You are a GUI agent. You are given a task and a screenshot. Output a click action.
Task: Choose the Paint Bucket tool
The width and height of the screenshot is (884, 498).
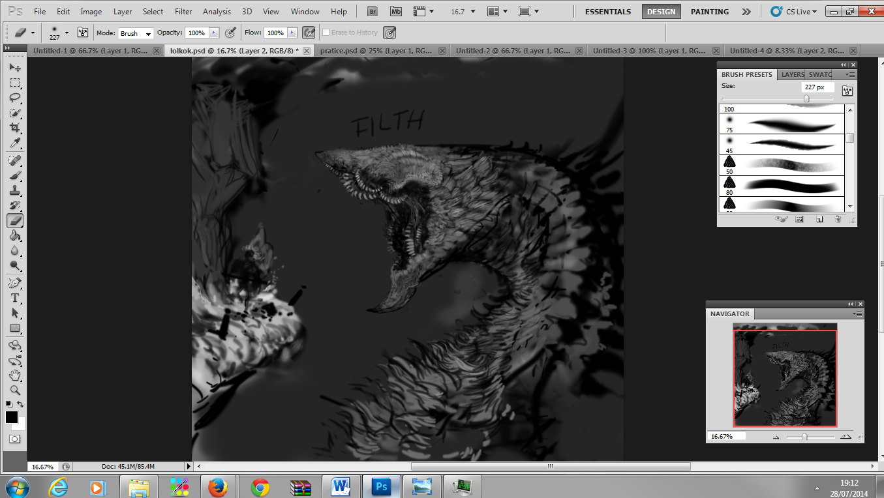click(x=15, y=236)
